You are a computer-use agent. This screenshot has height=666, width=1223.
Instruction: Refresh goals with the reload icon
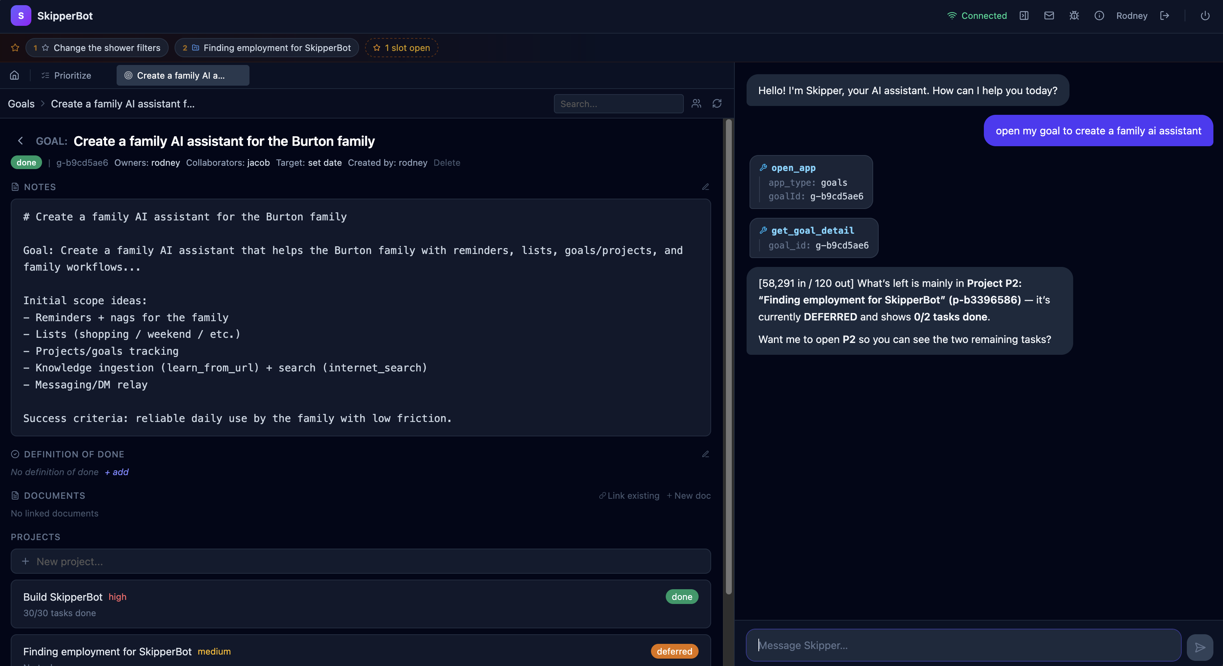pyautogui.click(x=717, y=104)
